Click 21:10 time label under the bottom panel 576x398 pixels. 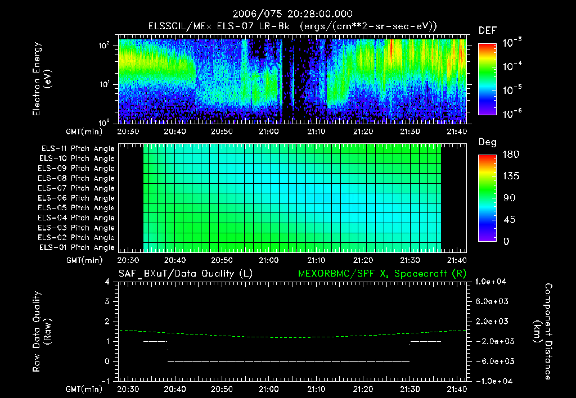[x=316, y=389]
